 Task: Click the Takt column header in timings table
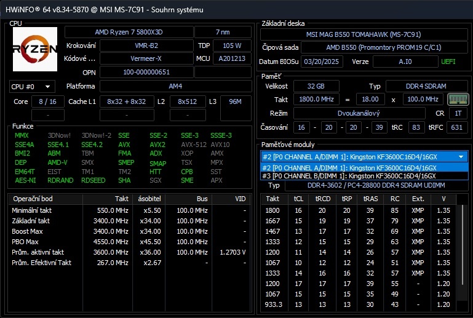(272, 199)
